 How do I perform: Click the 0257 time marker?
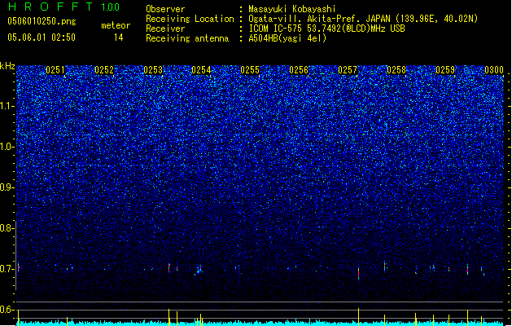click(x=348, y=70)
